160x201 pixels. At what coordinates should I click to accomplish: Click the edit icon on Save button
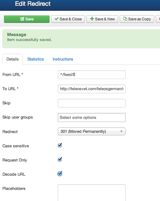pyautogui.click(x=22, y=19)
